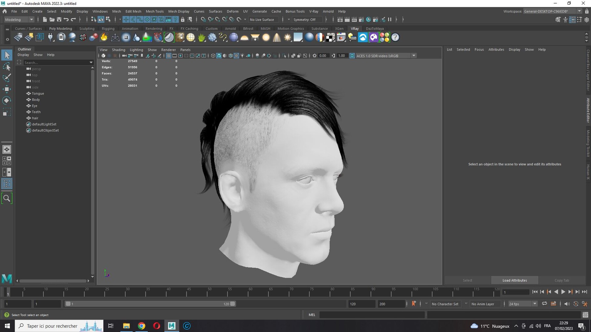Viewport: 591px width, 332px height.
Task: Open Google Chrome from the taskbar
Action: [x=142, y=326]
